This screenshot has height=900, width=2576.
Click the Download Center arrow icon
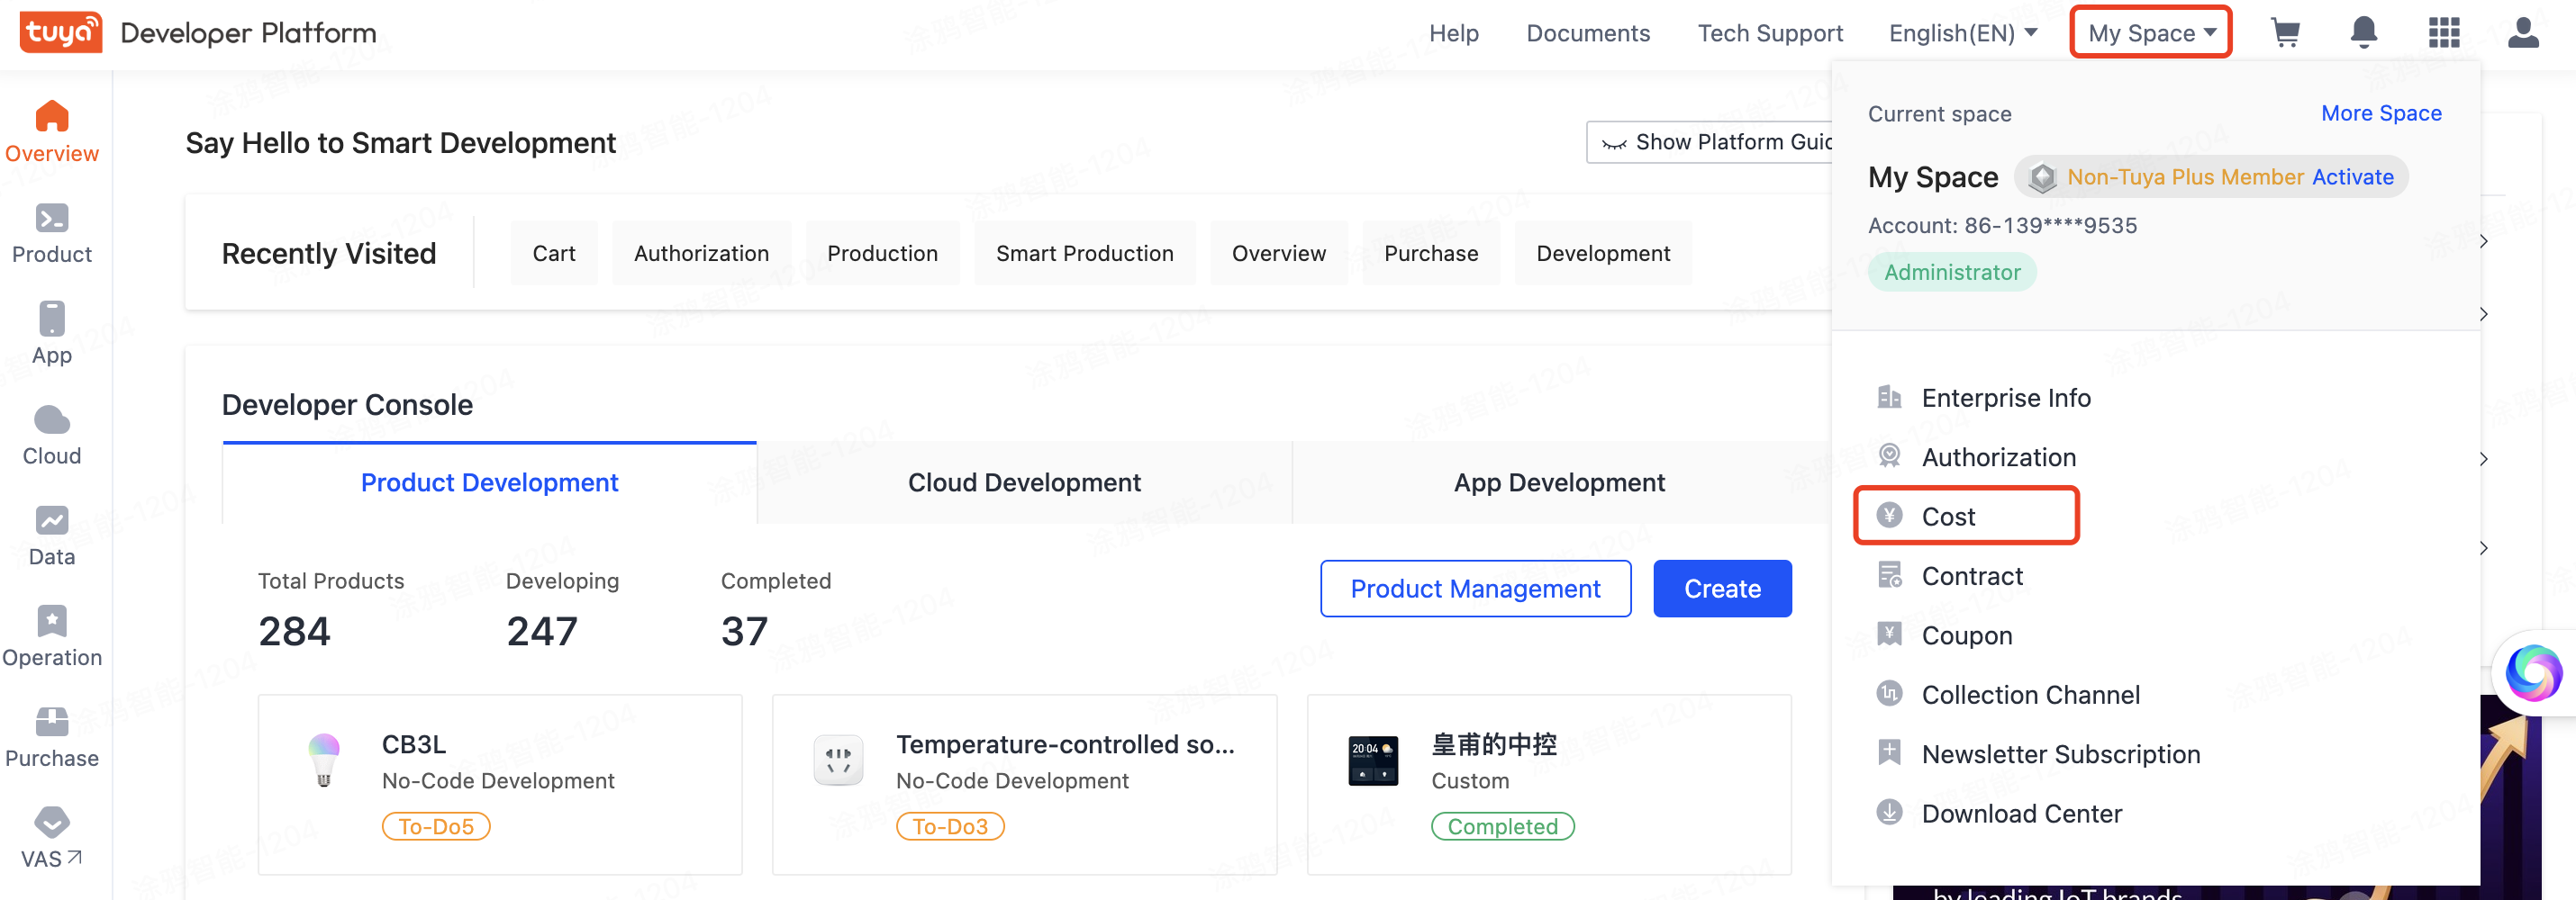click(x=1889, y=812)
